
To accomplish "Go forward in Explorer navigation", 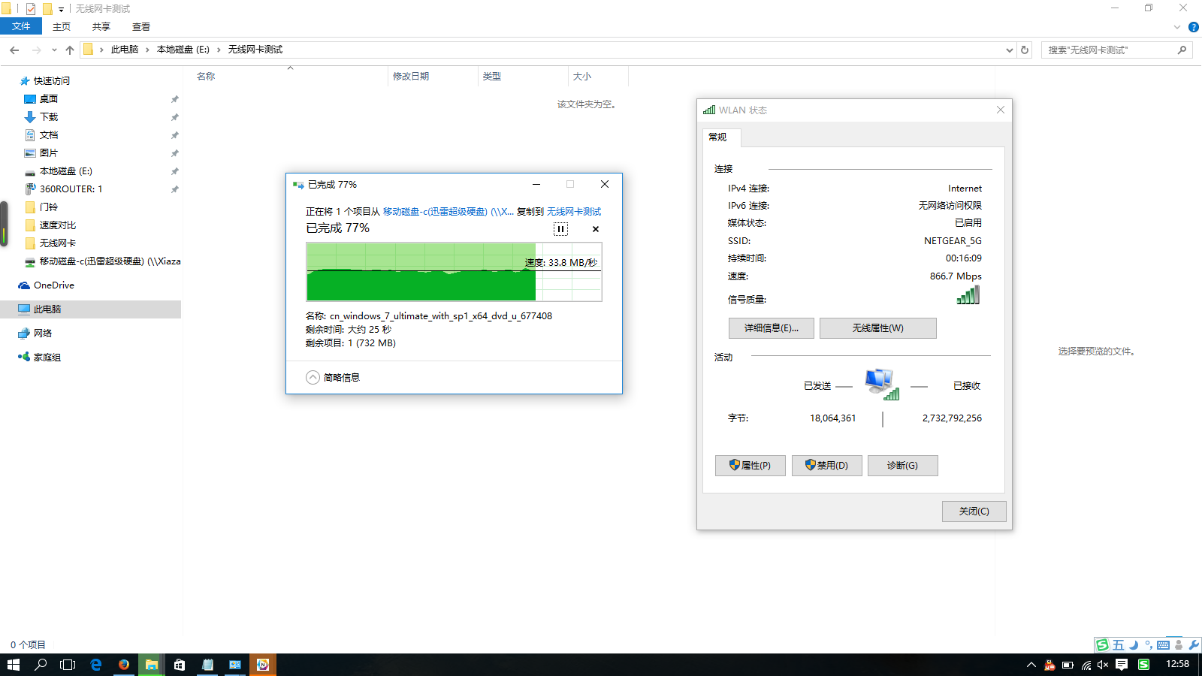I will [x=36, y=50].
